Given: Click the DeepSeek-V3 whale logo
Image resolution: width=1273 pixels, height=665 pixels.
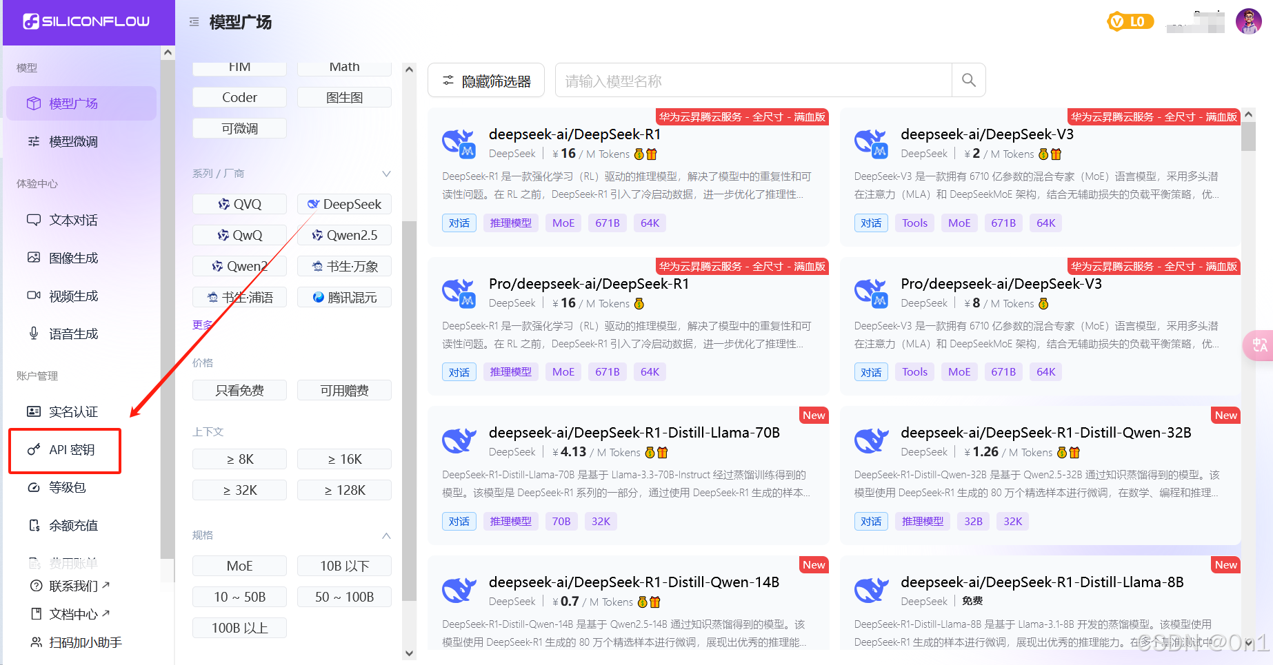Looking at the screenshot, I should click(x=871, y=143).
